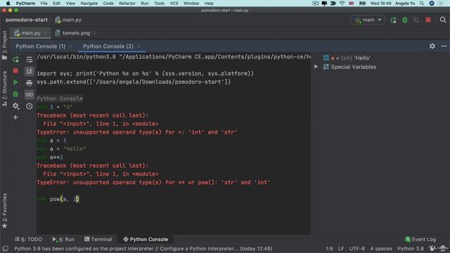
Task: Open the Tools menu
Action: (x=159, y=4)
